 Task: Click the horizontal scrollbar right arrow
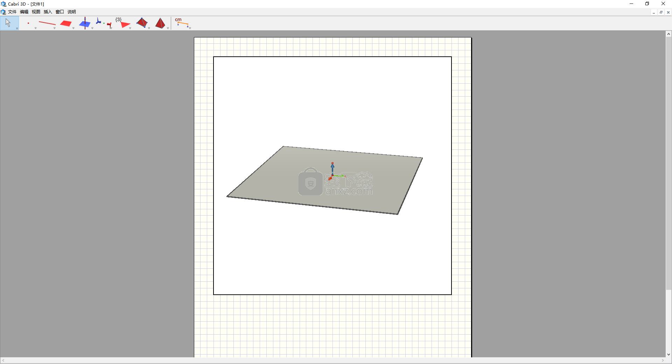(663, 360)
